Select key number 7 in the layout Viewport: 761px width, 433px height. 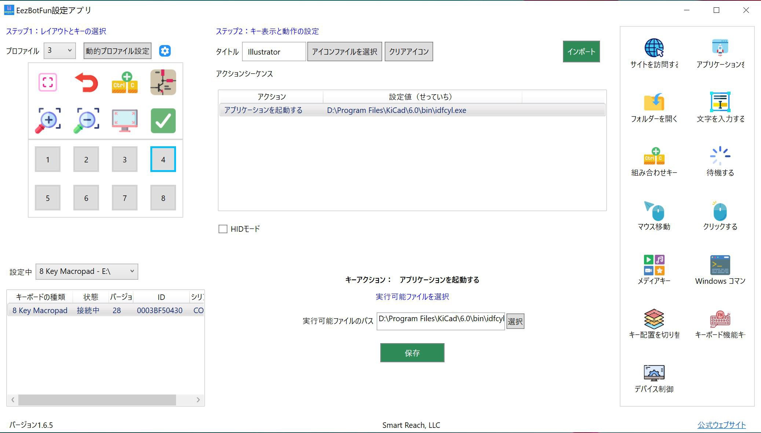[125, 198]
